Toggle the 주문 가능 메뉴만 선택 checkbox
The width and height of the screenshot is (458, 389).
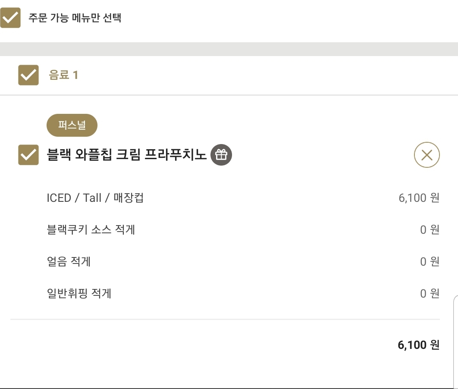10,18
